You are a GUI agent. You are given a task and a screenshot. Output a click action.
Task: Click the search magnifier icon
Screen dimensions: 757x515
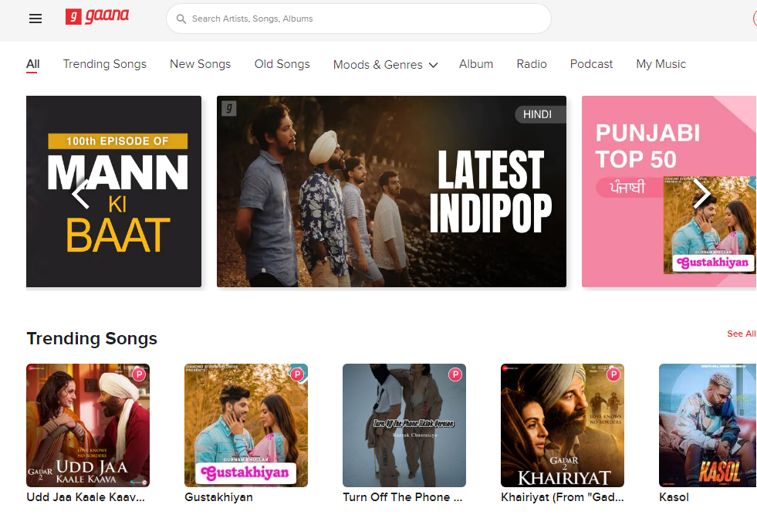pyautogui.click(x=181, y=19)
